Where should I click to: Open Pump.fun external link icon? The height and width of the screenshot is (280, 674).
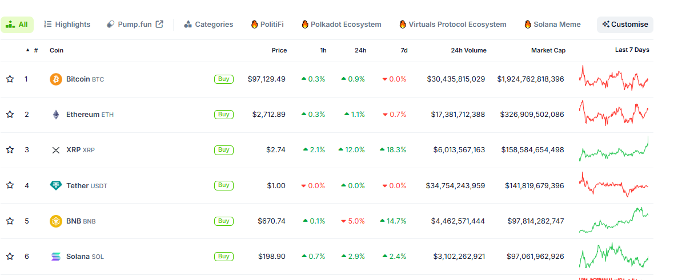click(159, 24)
